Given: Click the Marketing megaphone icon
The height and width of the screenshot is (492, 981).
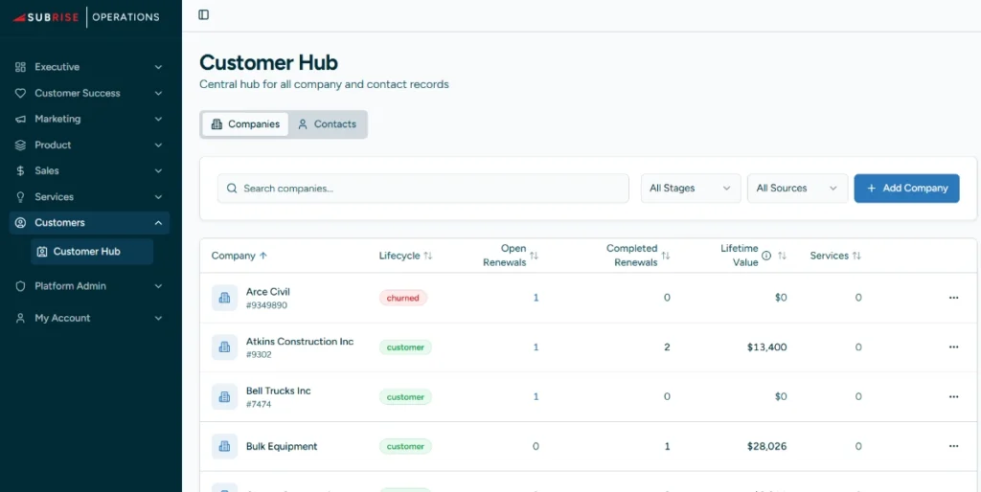Looking at the screenshot, I should 21,119.
